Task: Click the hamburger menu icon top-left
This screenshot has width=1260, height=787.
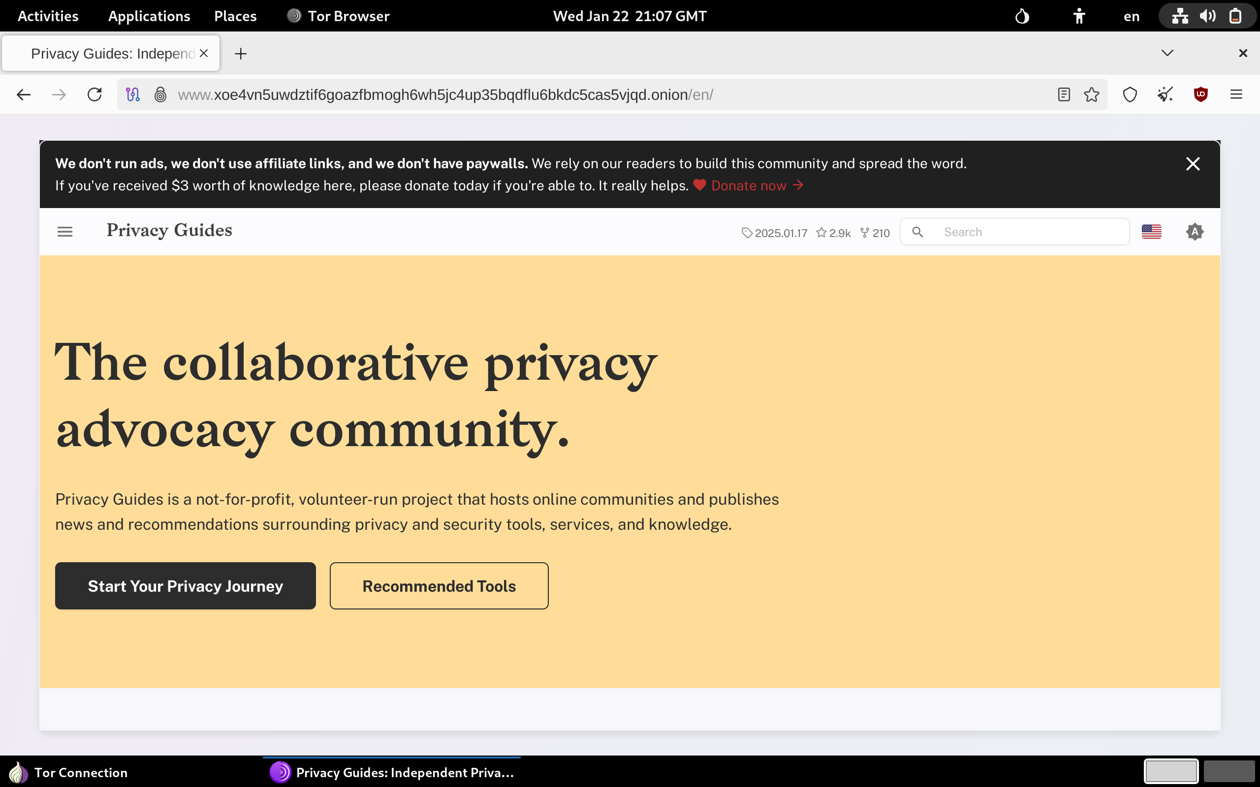Action: click(65, 232)
